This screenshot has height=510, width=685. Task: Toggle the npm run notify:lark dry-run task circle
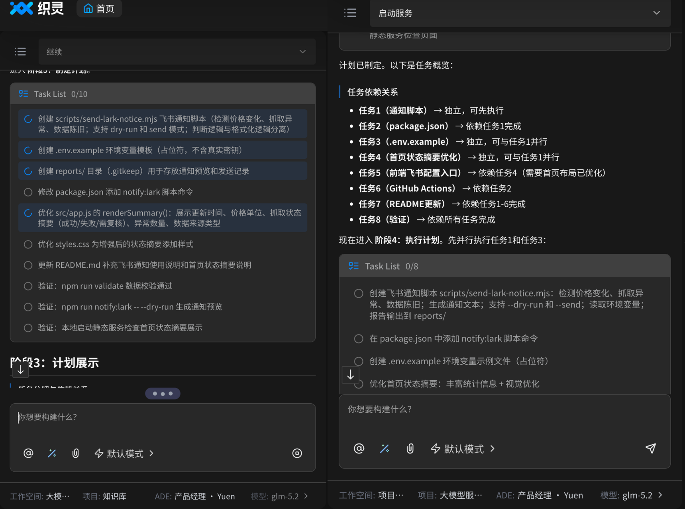(28, 307)
